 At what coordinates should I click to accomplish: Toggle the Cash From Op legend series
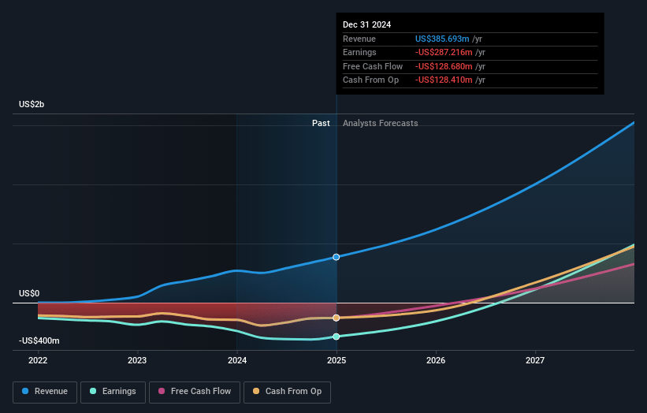click(x=287, y=392)
